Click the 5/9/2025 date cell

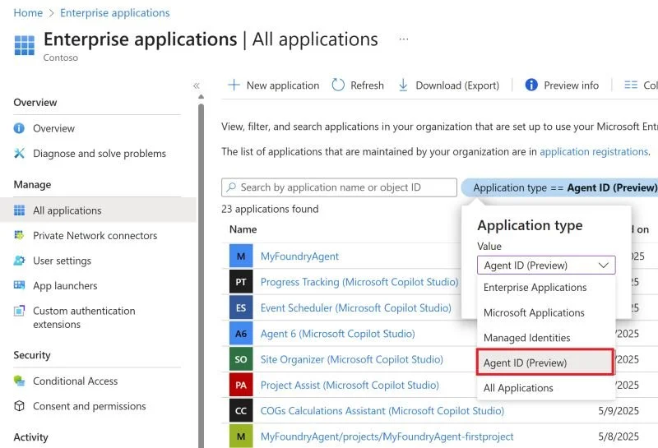pyautogui.click(x=619, y=411)
